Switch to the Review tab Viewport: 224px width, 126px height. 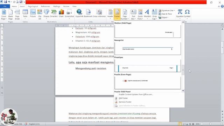[66, 6]
